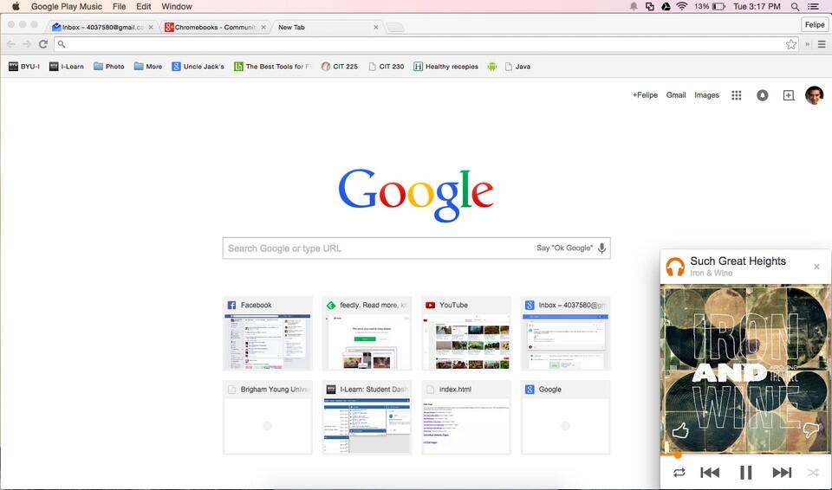Open The Best Tools bookmark

tap(272, 67)
